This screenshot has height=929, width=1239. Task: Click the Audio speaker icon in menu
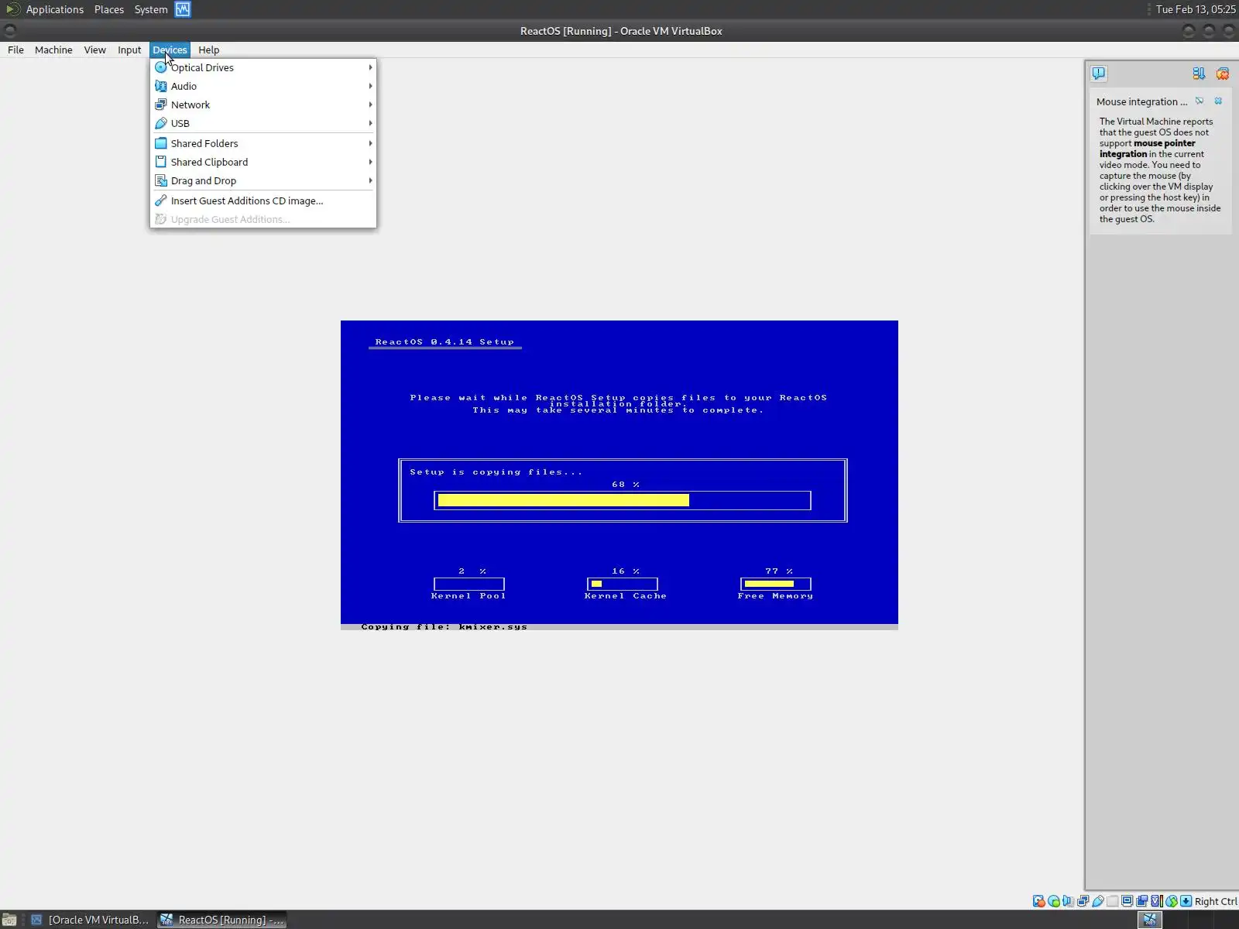(x=161, y=86)
